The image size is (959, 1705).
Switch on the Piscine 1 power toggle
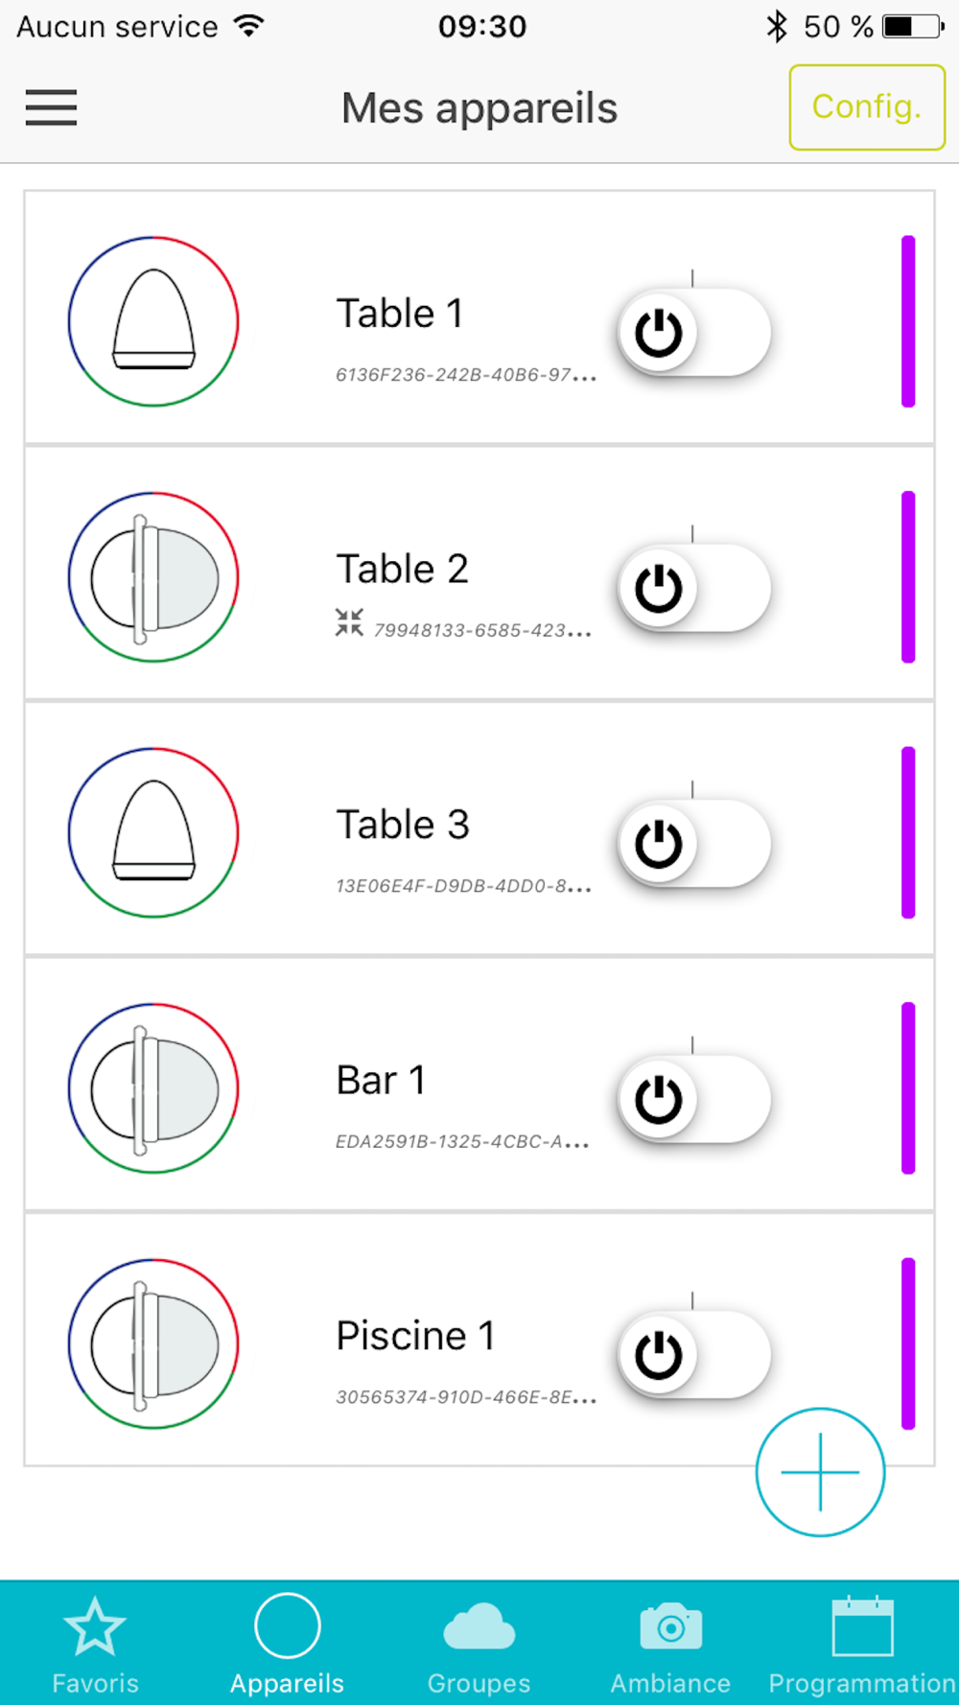[694, 1355]
